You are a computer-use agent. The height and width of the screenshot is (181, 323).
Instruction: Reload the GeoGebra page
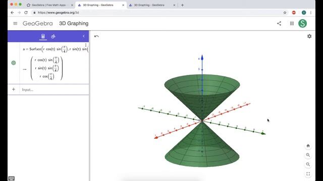point(26,13)
